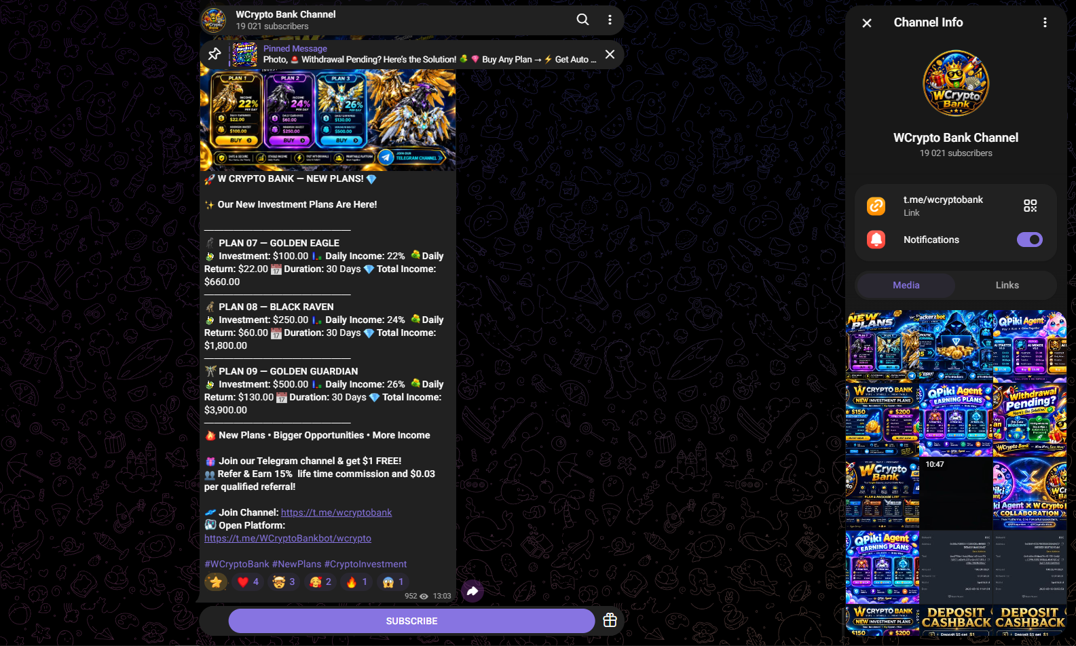The width and height of the screenshot is (1076, 646).
Task: Open the WCrypto Bank channel avatar in Channel Info
Action: [956, 83]
